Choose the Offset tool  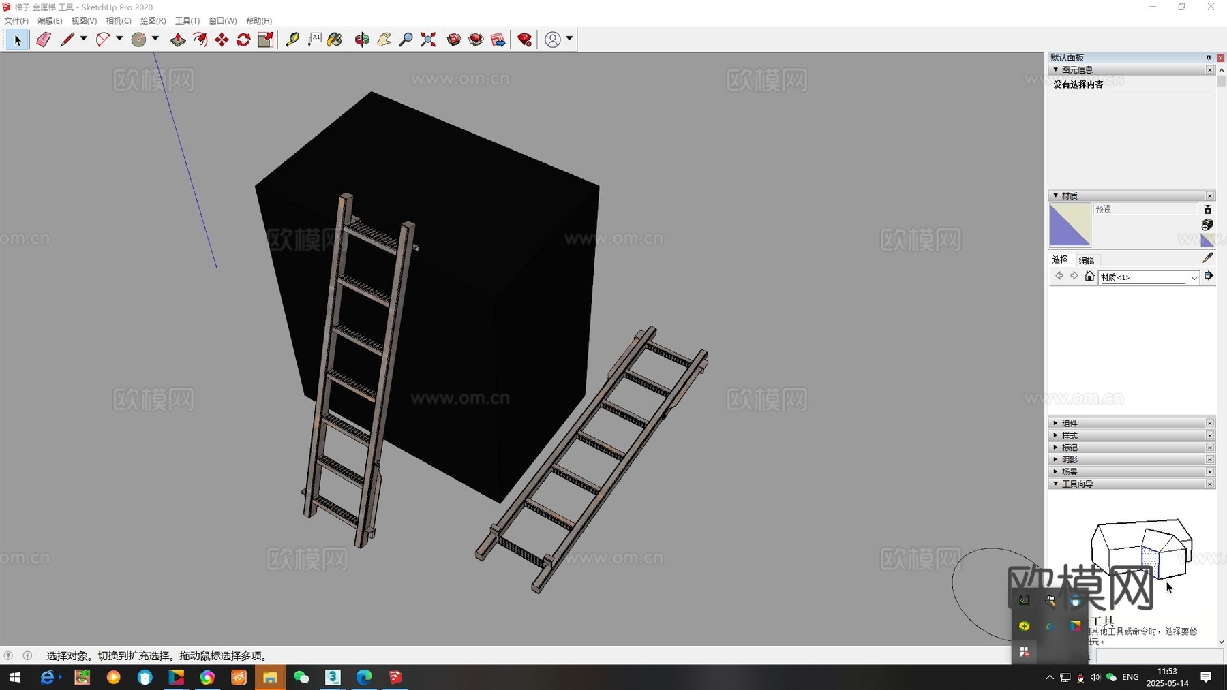[x=200, y=40]
